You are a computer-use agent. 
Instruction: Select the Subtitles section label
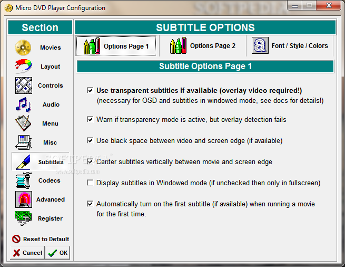[x=51, y=162]
